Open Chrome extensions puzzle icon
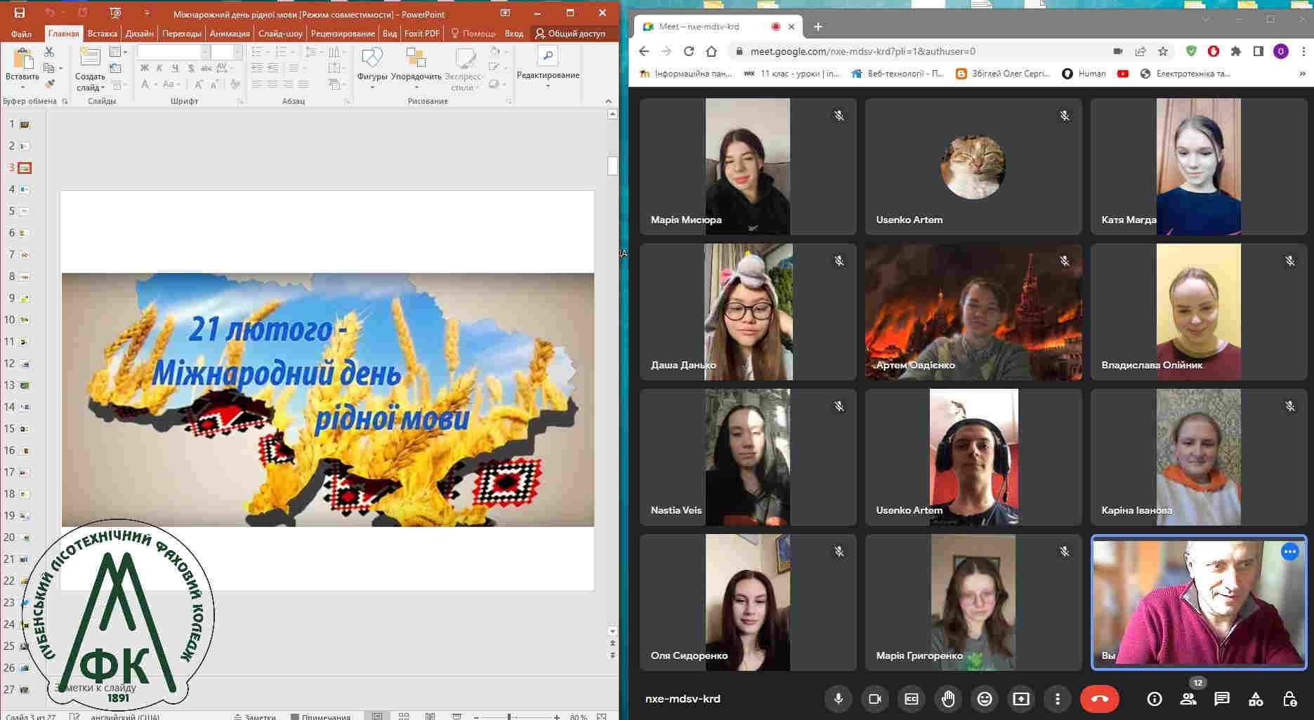Image resolution: width=1314 pixels, height=720 pixels. tap(1236, 51)
